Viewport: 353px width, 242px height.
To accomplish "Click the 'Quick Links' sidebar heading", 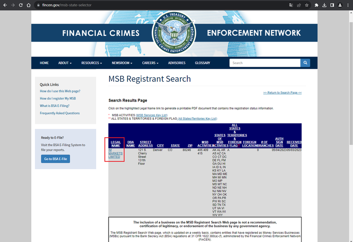I will click(49, 84).
